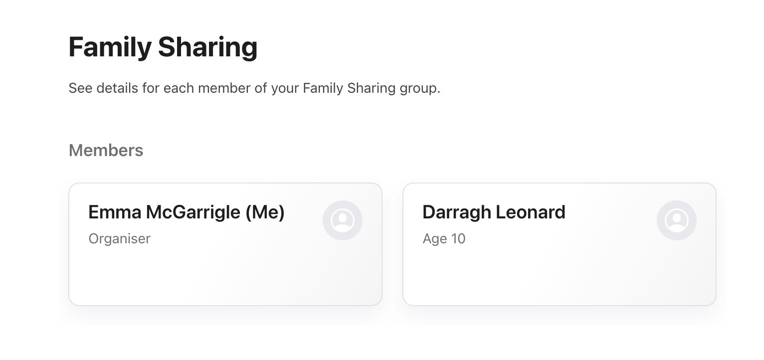Click Emma McGarrigle's profile avatar icon
This screenshot has width=764, height=360.
(343, 220)
